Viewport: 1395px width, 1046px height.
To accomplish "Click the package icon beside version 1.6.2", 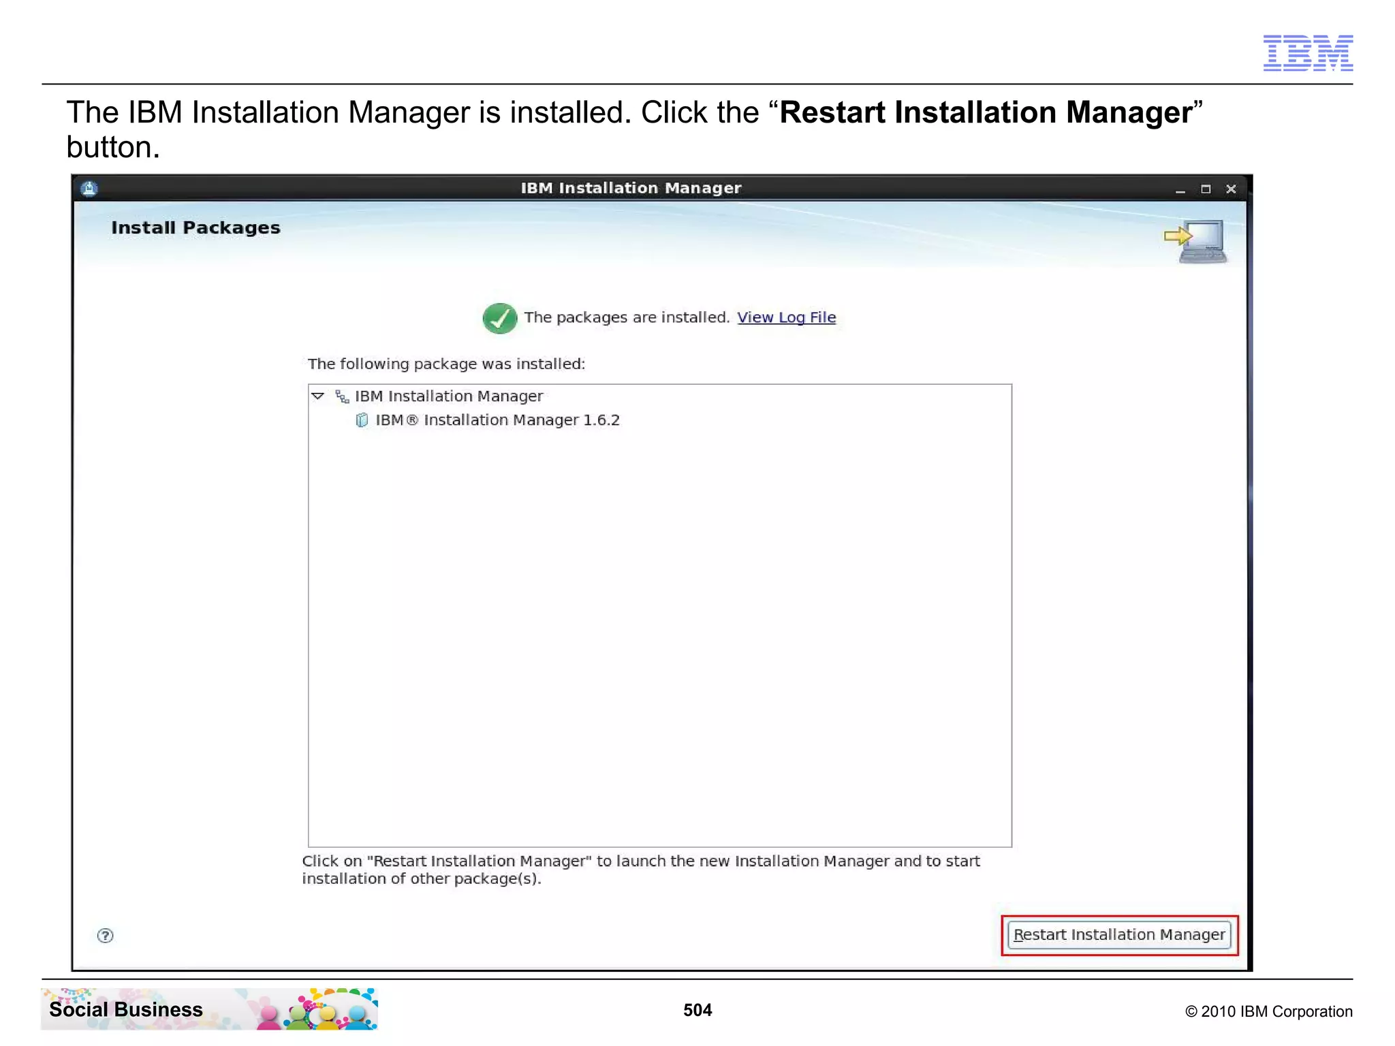I will click(362, 420).
